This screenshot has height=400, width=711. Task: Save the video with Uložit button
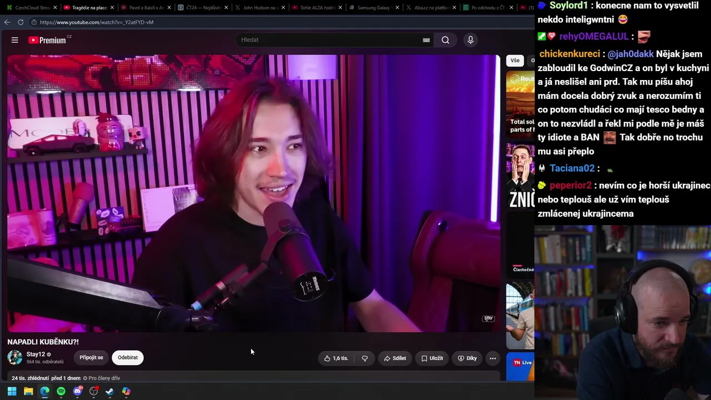click(432, 358)
